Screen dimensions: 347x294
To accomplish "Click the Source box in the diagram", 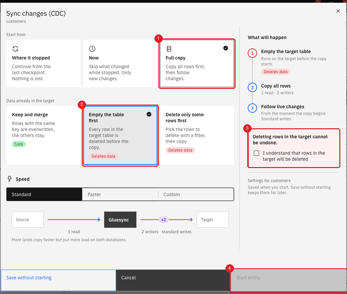I will (28, 219).
